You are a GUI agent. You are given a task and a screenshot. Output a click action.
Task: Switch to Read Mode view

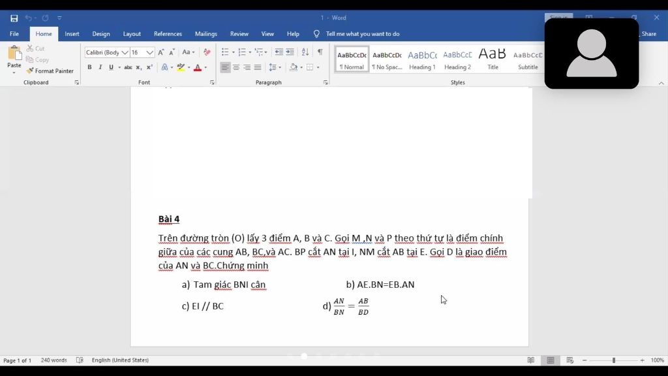[531, 360]
